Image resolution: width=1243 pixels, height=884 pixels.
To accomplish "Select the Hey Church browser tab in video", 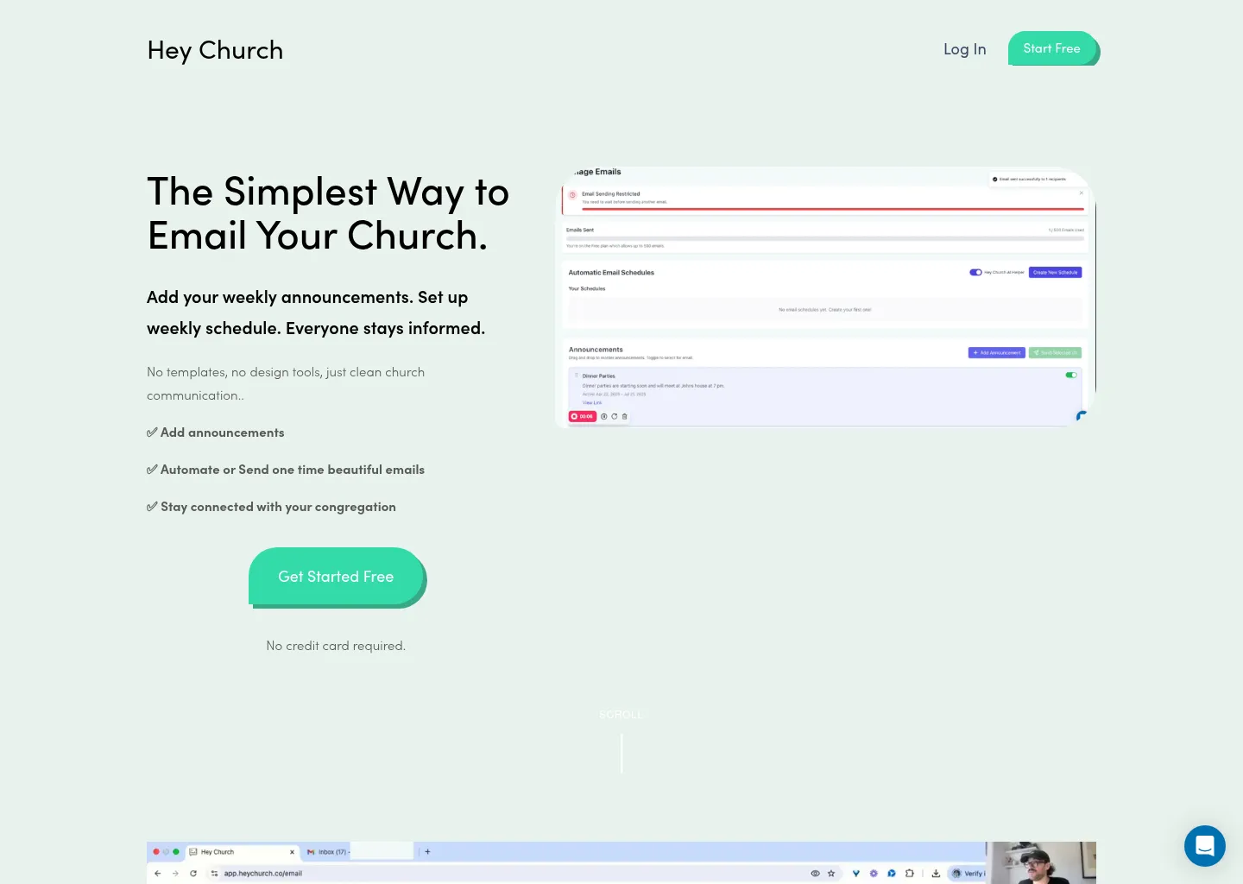I will coord(242,851).
